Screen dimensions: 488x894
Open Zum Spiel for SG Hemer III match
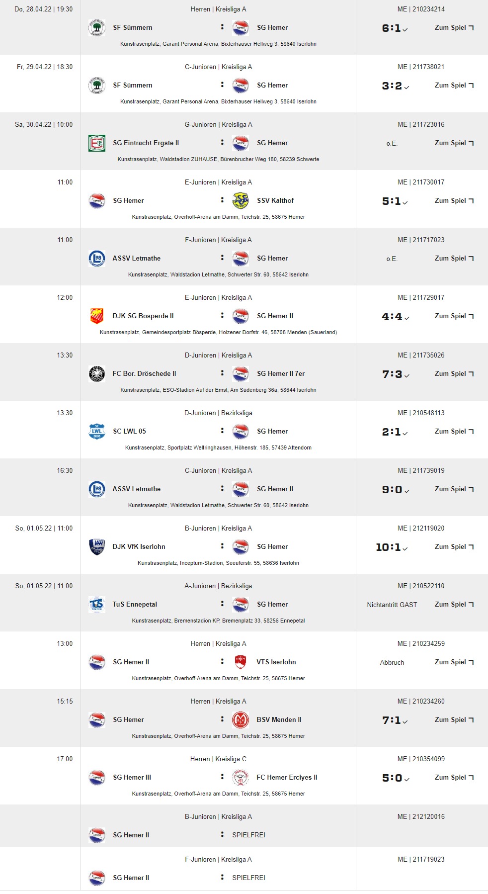(x=454, y=778)
